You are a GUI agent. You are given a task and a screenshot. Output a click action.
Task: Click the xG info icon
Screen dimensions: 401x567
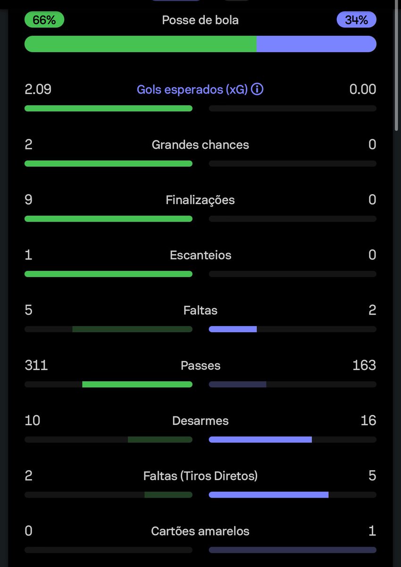point(257,89)
